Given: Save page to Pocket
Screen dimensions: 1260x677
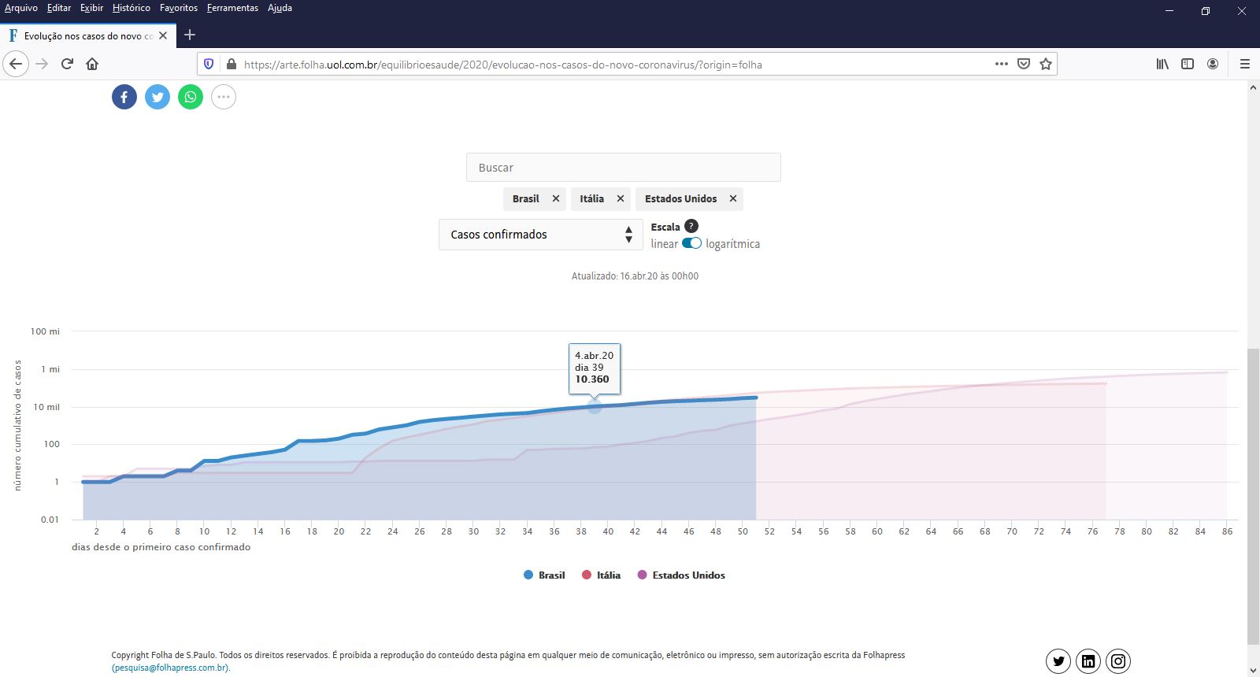Looking at the screenshot, I should [1024, 64].
